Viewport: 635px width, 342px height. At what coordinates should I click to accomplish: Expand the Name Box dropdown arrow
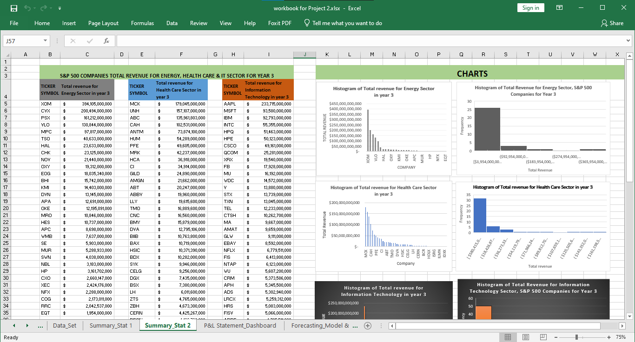[45, 41]
